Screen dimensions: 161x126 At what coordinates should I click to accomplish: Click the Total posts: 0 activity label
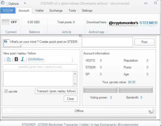[x=66, y=22]
